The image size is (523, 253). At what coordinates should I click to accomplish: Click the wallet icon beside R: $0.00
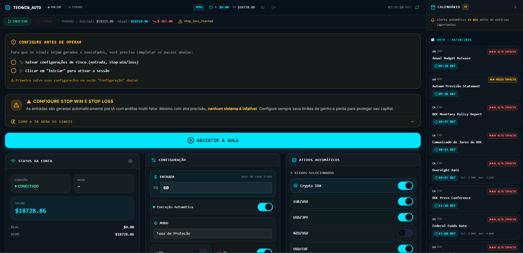click(211, 7)
